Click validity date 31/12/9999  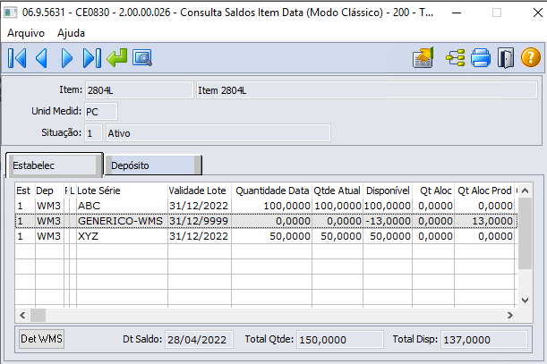tap(199, 221)
